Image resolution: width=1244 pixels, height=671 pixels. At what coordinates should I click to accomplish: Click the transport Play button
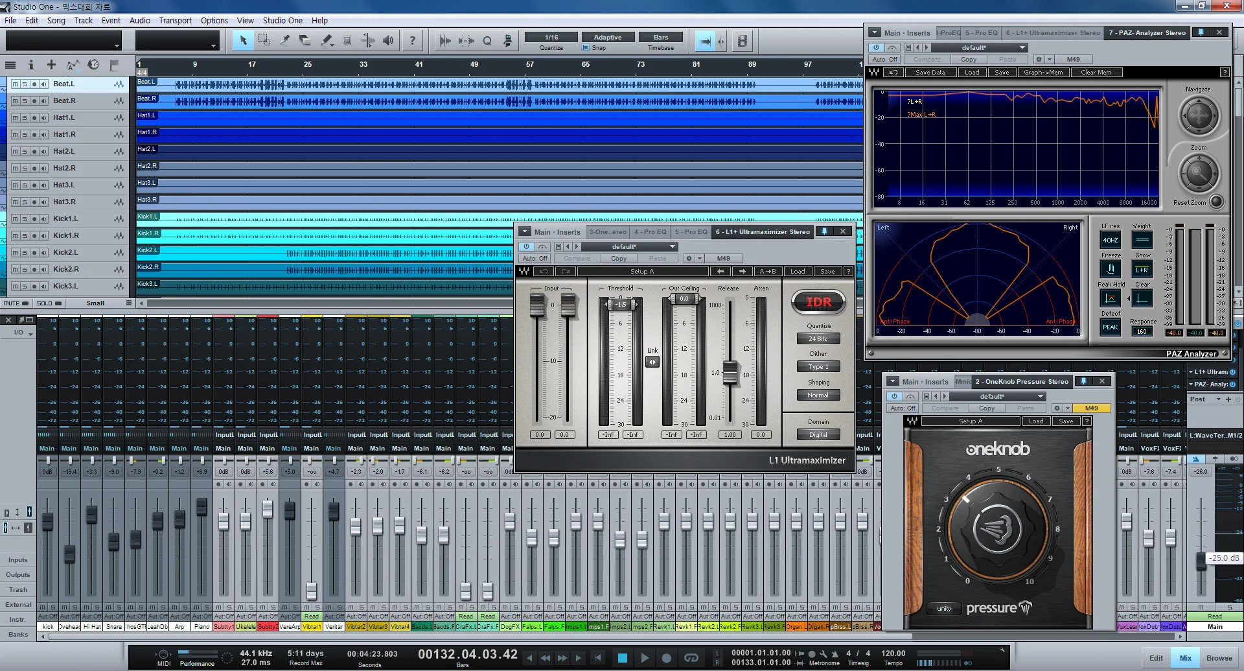tap(645, 658)
